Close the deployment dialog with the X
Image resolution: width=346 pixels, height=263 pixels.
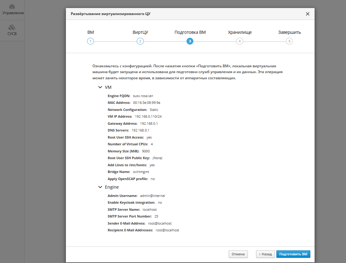coord(307,14)
